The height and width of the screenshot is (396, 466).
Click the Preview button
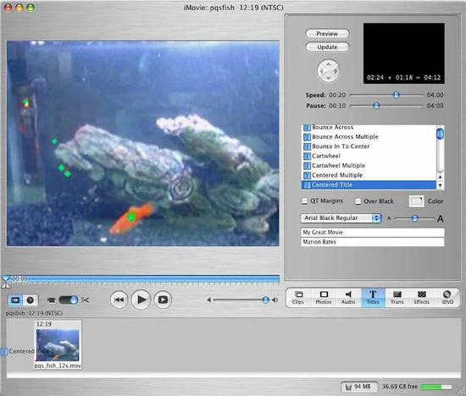pos(327,34)
